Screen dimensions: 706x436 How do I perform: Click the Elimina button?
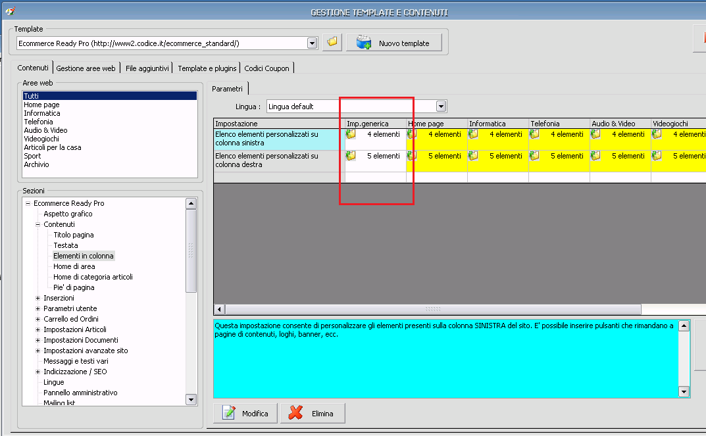coord(313,413)
